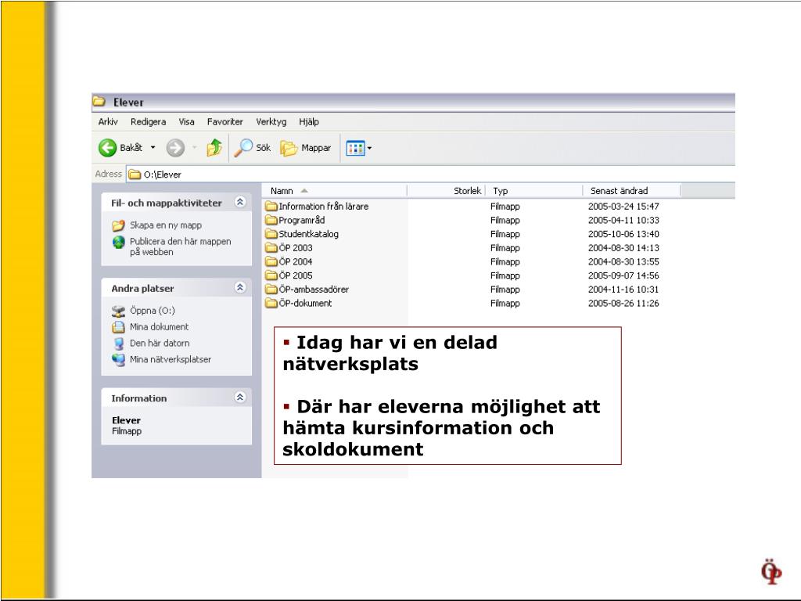Click the Information från lärare name text
801x601 pixels.
click(323, 207)
